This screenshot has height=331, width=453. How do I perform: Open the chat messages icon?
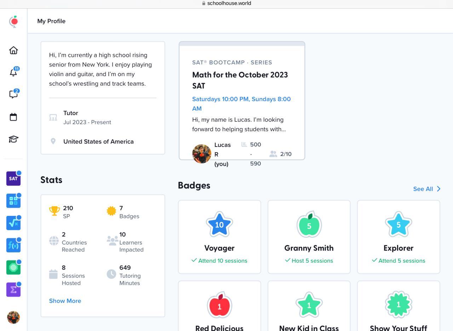click(x=13, y=94)
